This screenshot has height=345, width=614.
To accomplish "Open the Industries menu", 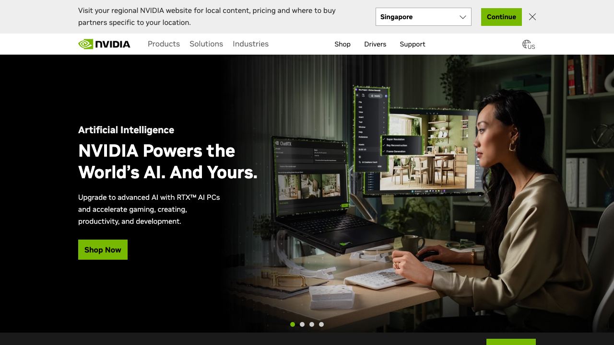I will [x=250, y=44].
